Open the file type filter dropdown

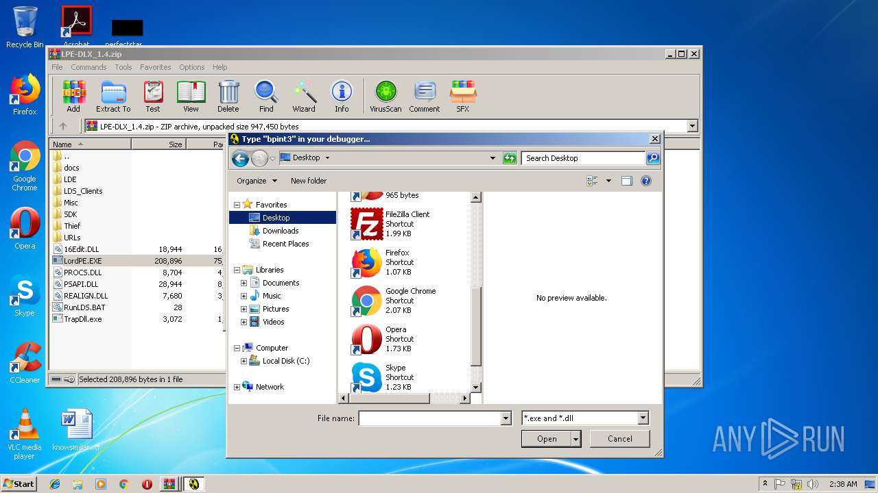643,418
